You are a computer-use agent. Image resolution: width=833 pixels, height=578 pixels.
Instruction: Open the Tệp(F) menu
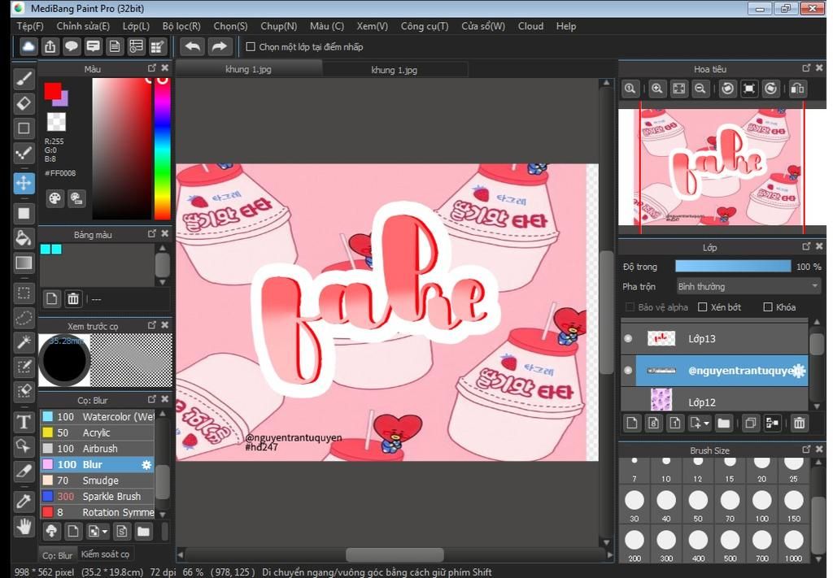(30, 26)
